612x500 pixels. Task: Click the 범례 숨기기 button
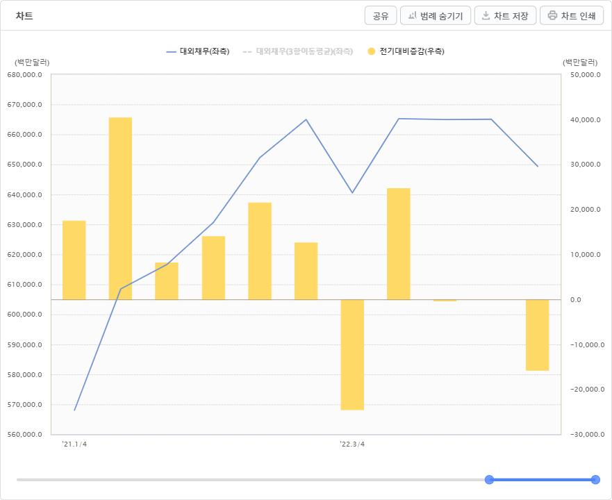click(x=435, y=15)
